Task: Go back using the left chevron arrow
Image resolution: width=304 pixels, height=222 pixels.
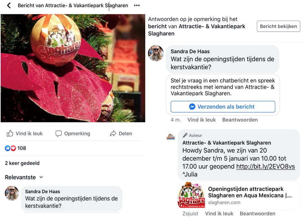Action: coord(9,5)
